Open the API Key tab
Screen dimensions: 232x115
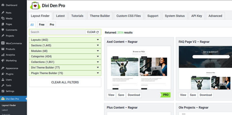[197, 16]
